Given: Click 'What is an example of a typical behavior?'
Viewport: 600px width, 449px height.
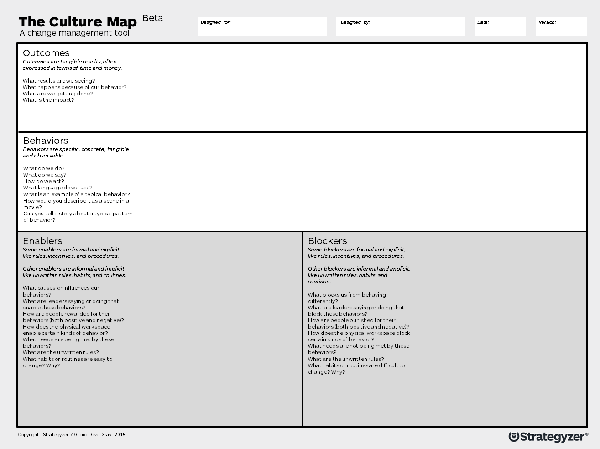Looking at the screenshot, I should (x=77, y=194).
